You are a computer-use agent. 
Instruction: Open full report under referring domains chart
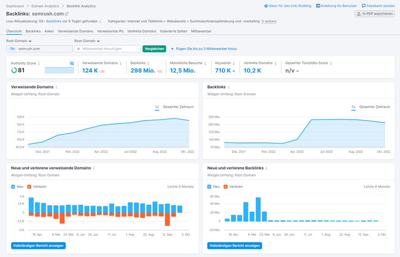(38, 245)
